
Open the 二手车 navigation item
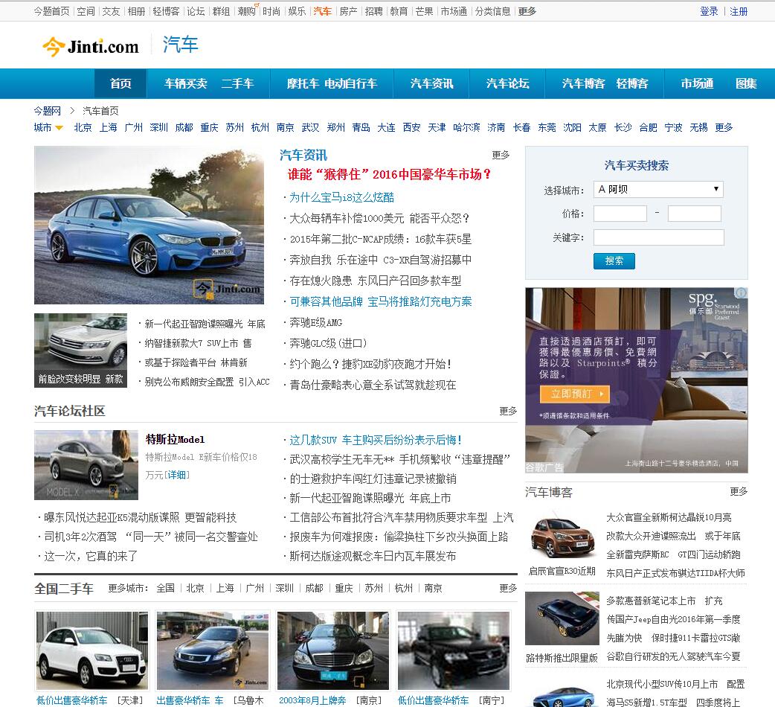coord(238,83)
